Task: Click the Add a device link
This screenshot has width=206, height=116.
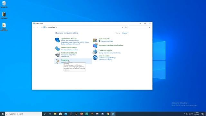Action: click(x=65, y=57)
